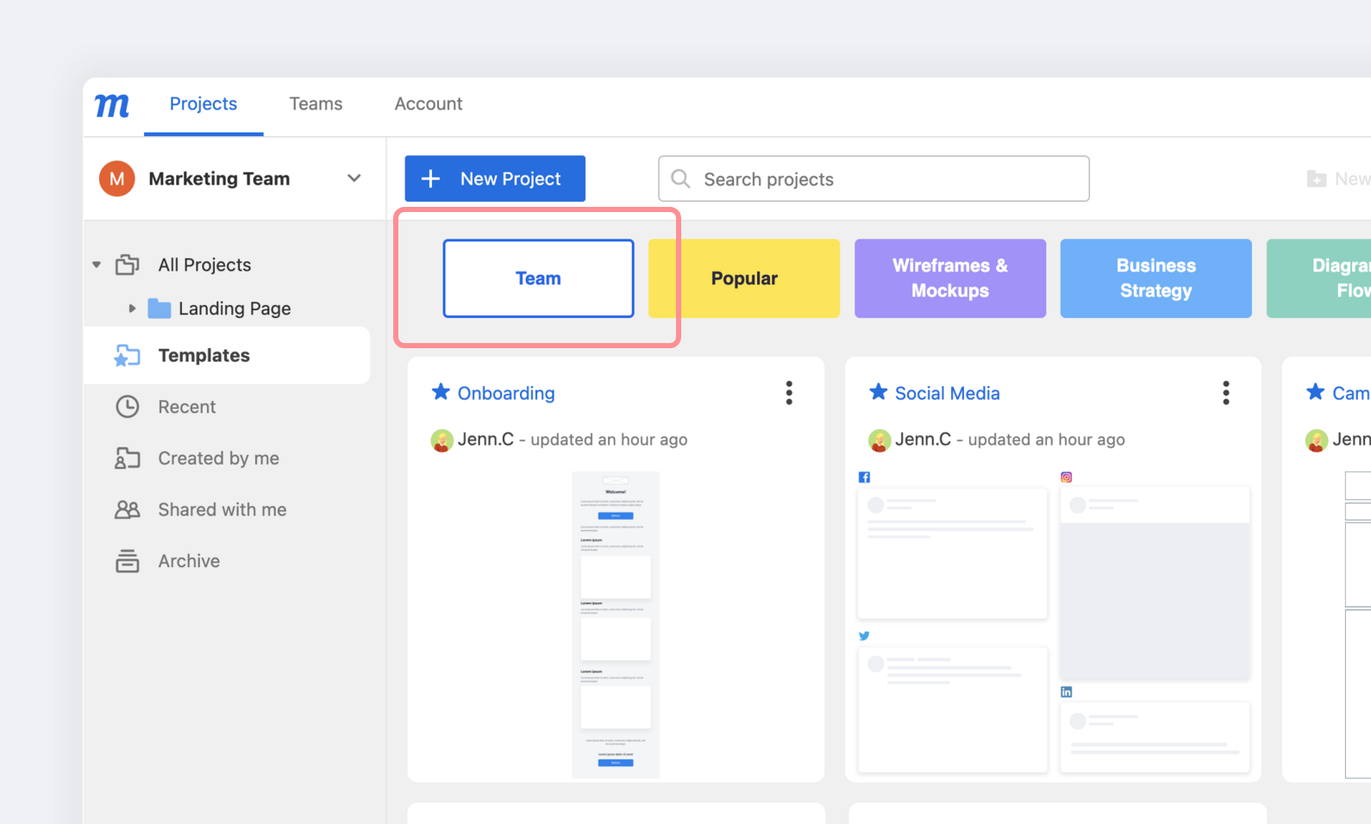The image size is (1371, 824).
Task: Click the New Project button
Action: [495, 178]
